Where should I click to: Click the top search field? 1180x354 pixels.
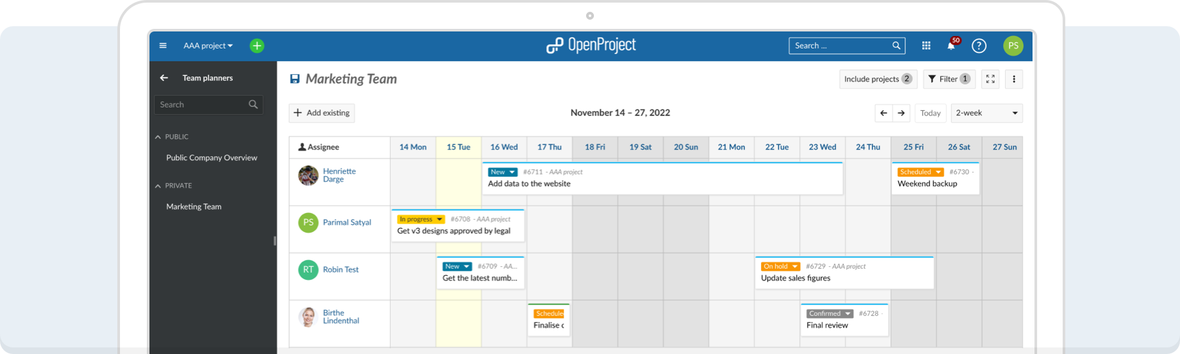840,46
